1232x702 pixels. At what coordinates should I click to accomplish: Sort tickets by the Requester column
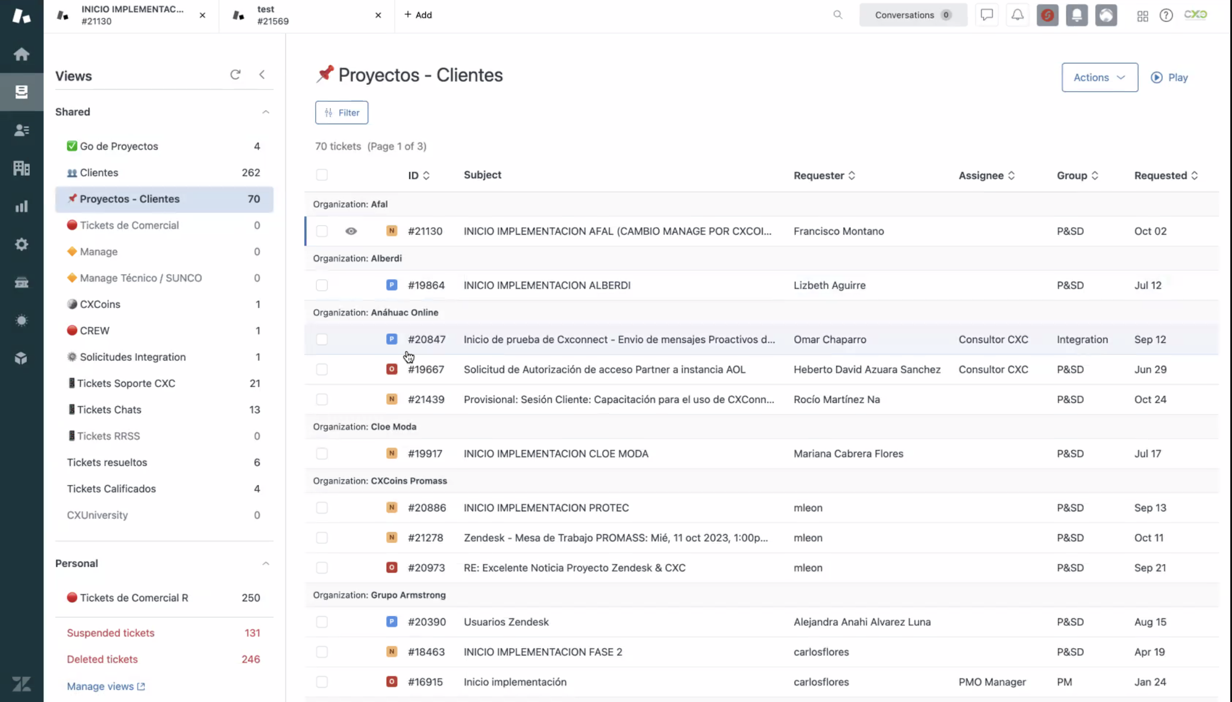825,175
